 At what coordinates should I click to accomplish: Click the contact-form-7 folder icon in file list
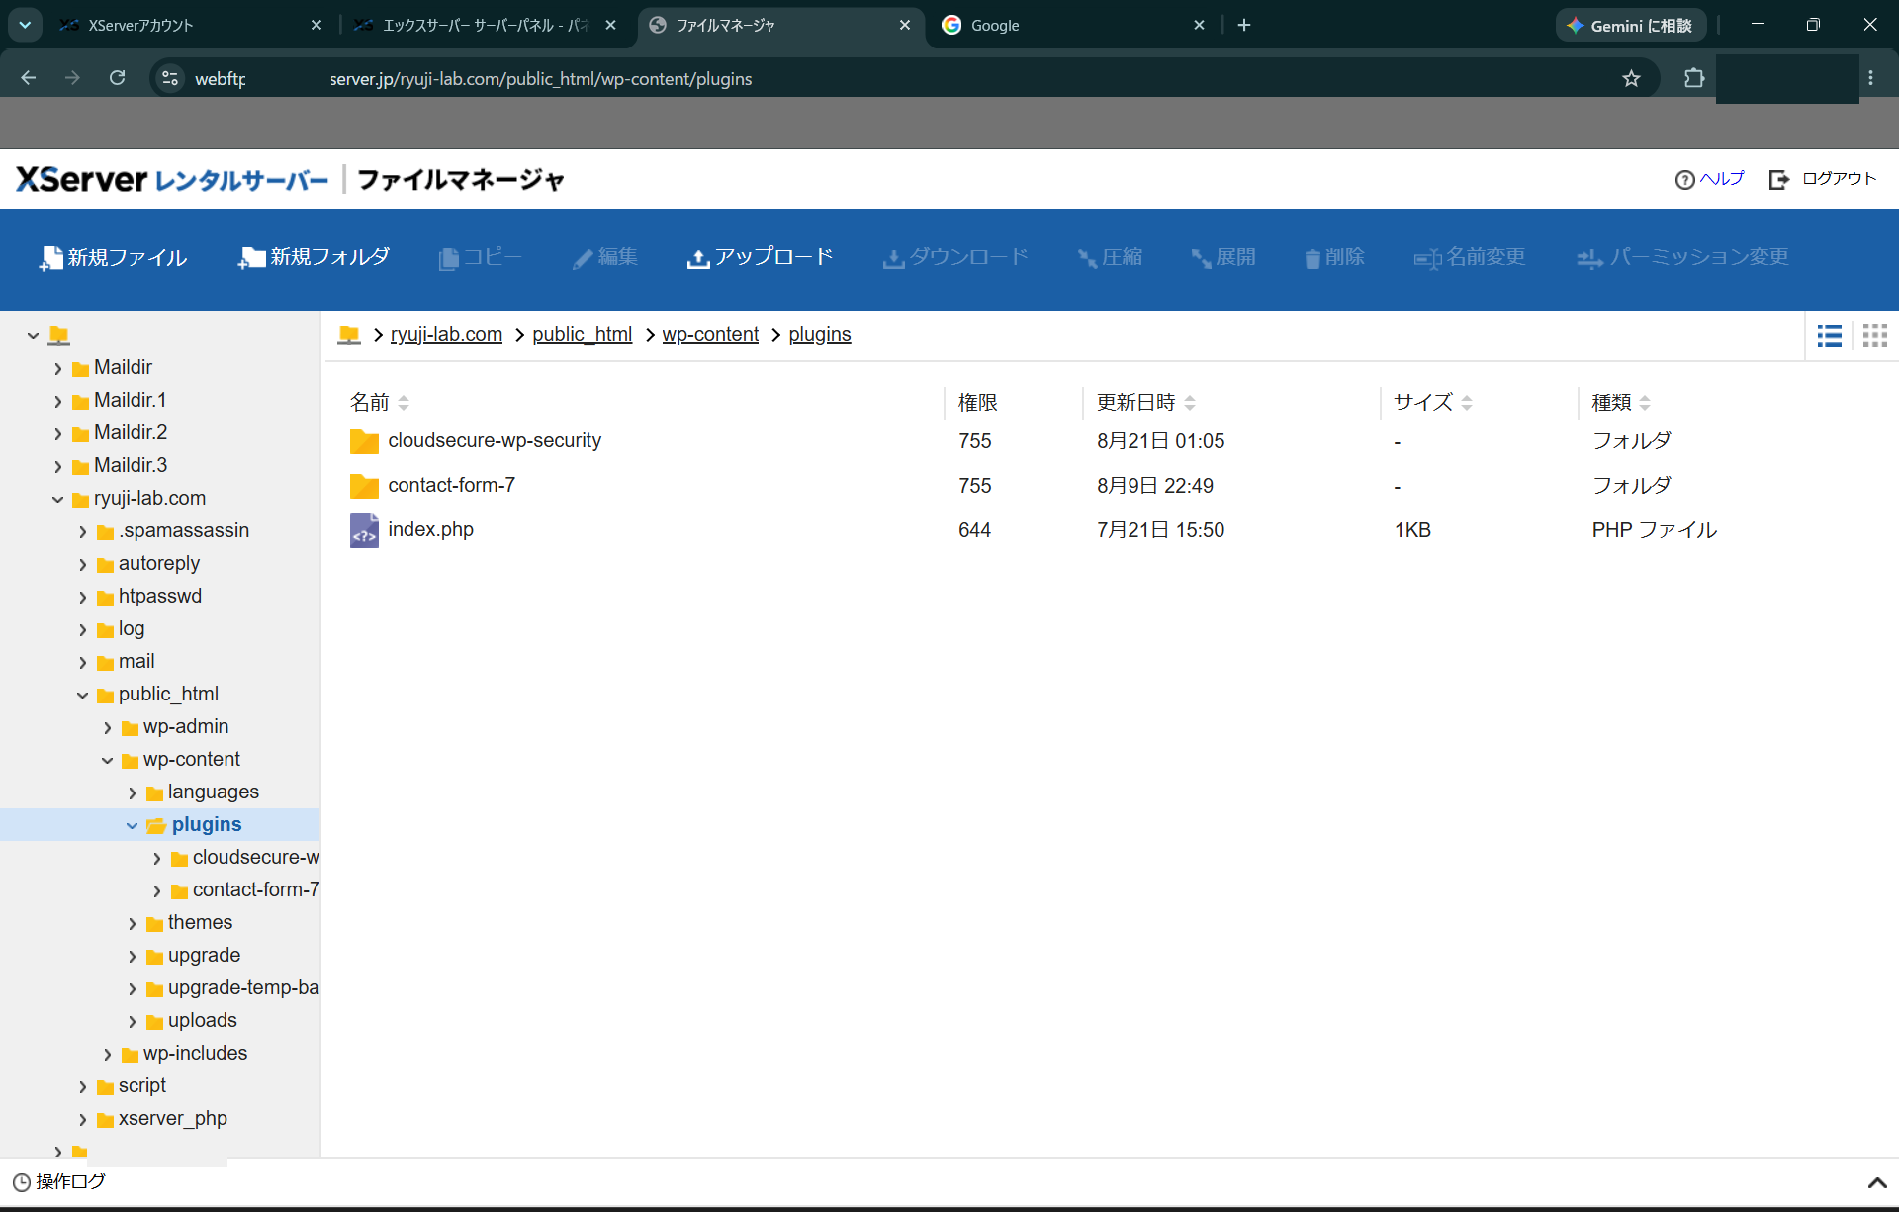[x=364, y=486]
